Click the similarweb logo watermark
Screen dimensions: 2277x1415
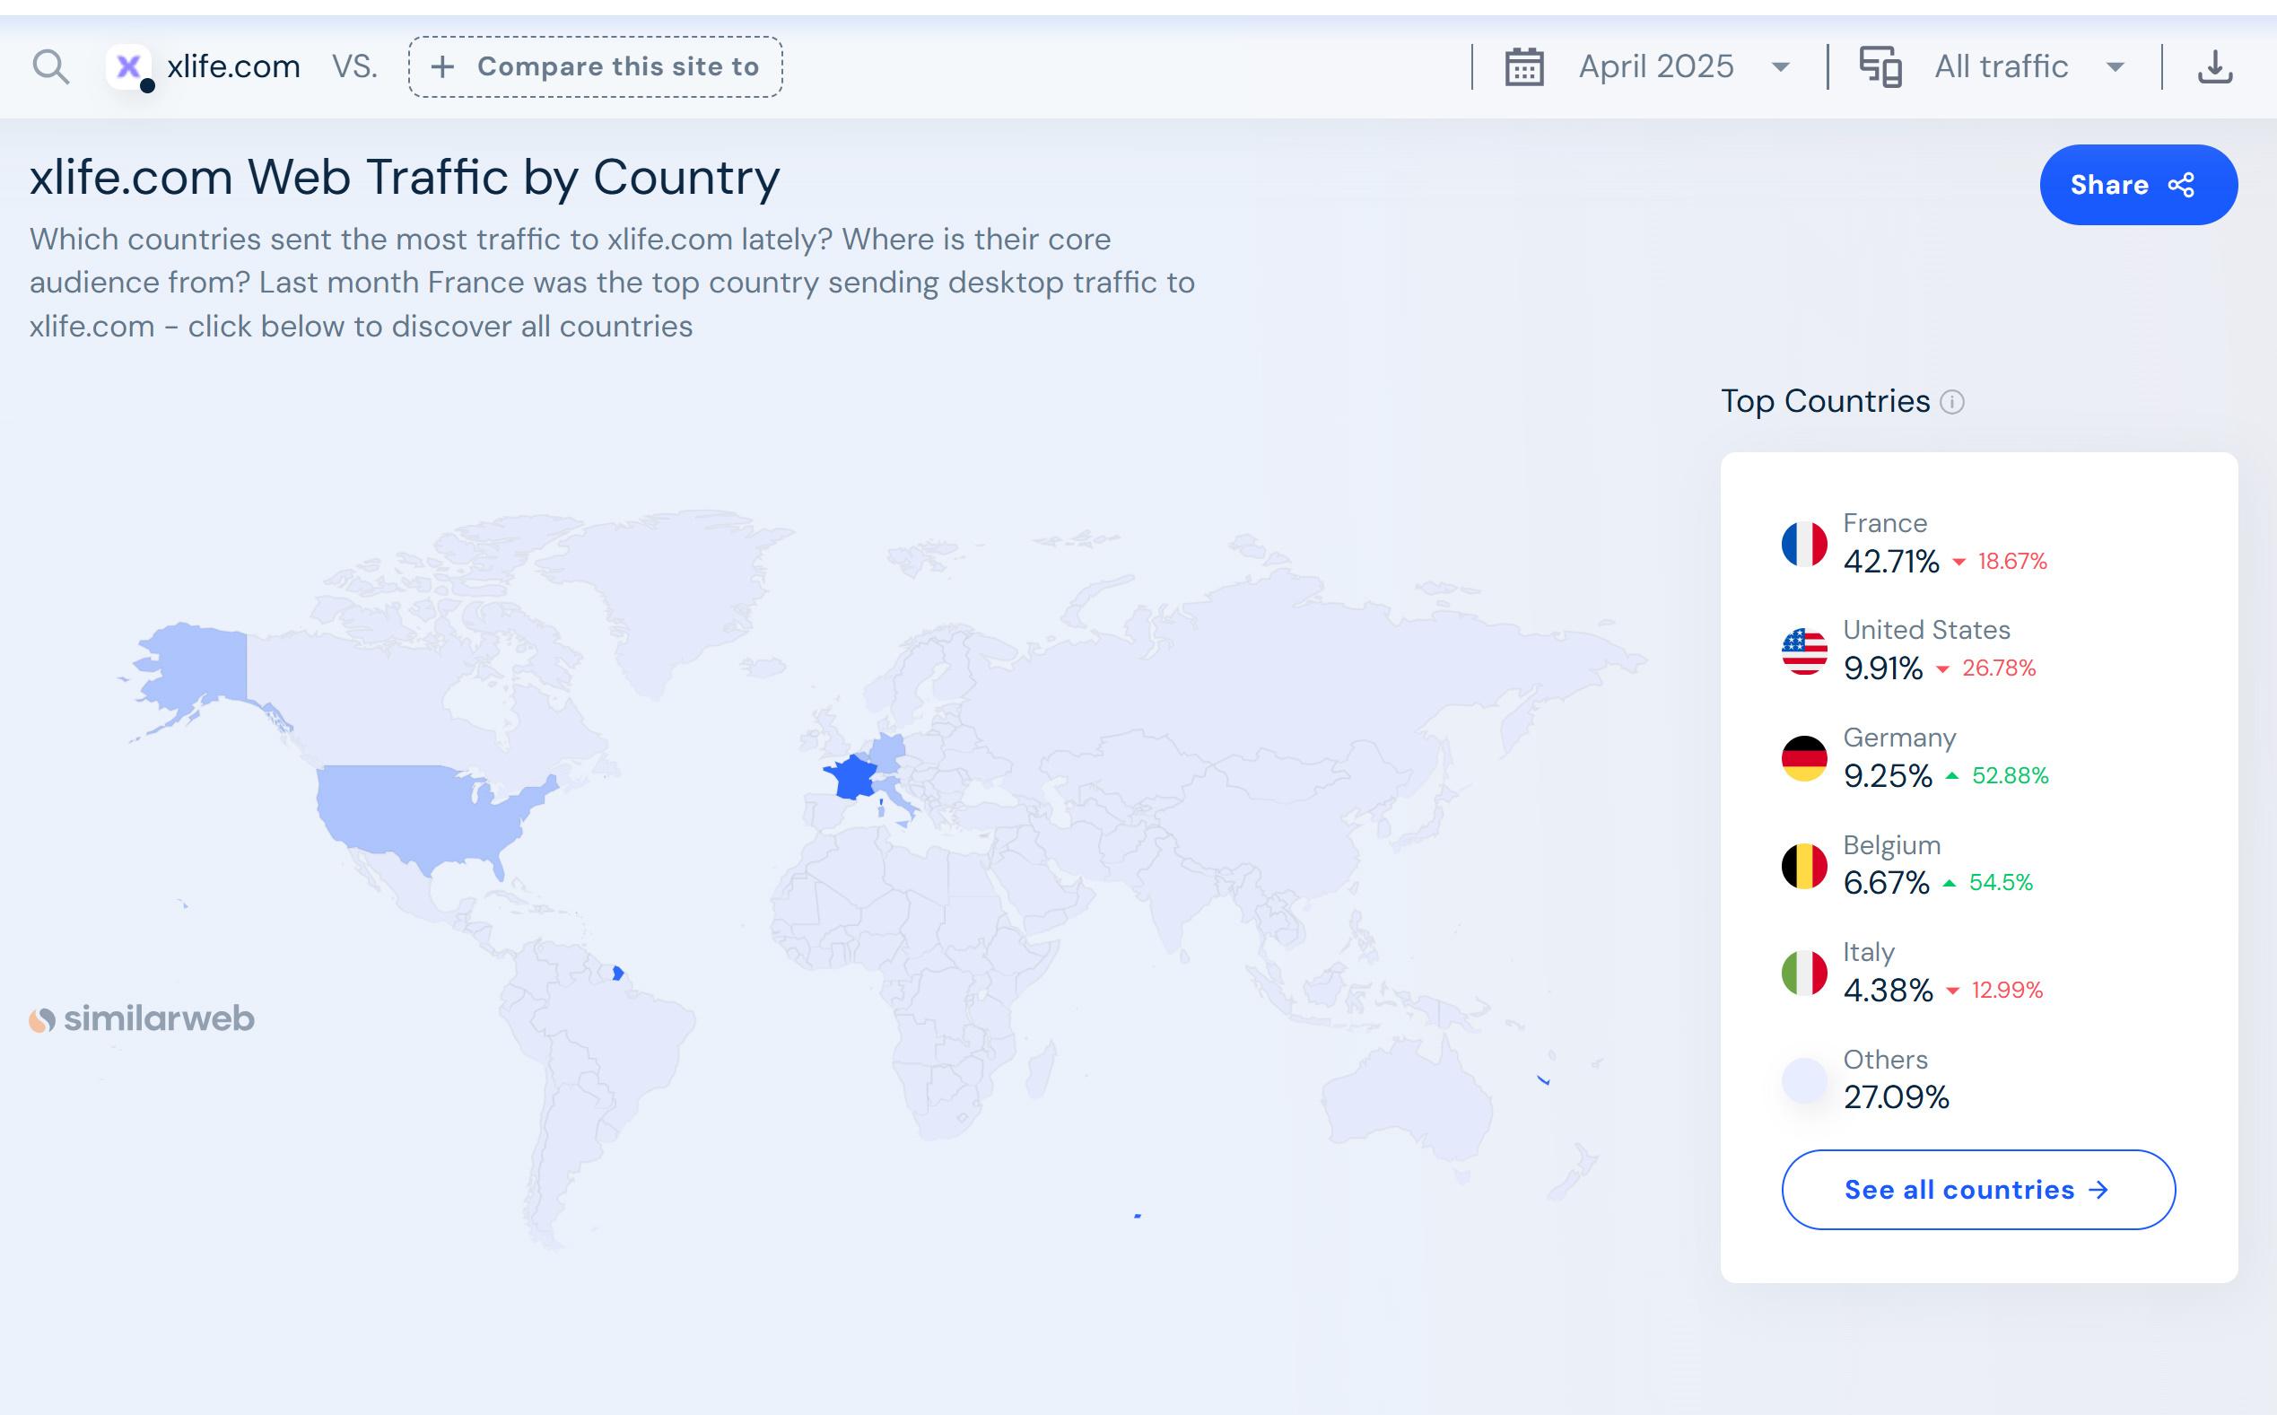tap(141, 1018)
